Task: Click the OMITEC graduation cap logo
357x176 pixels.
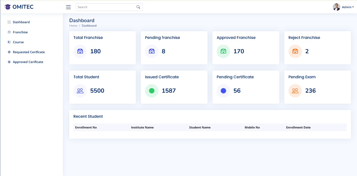Action: (8, 7)
